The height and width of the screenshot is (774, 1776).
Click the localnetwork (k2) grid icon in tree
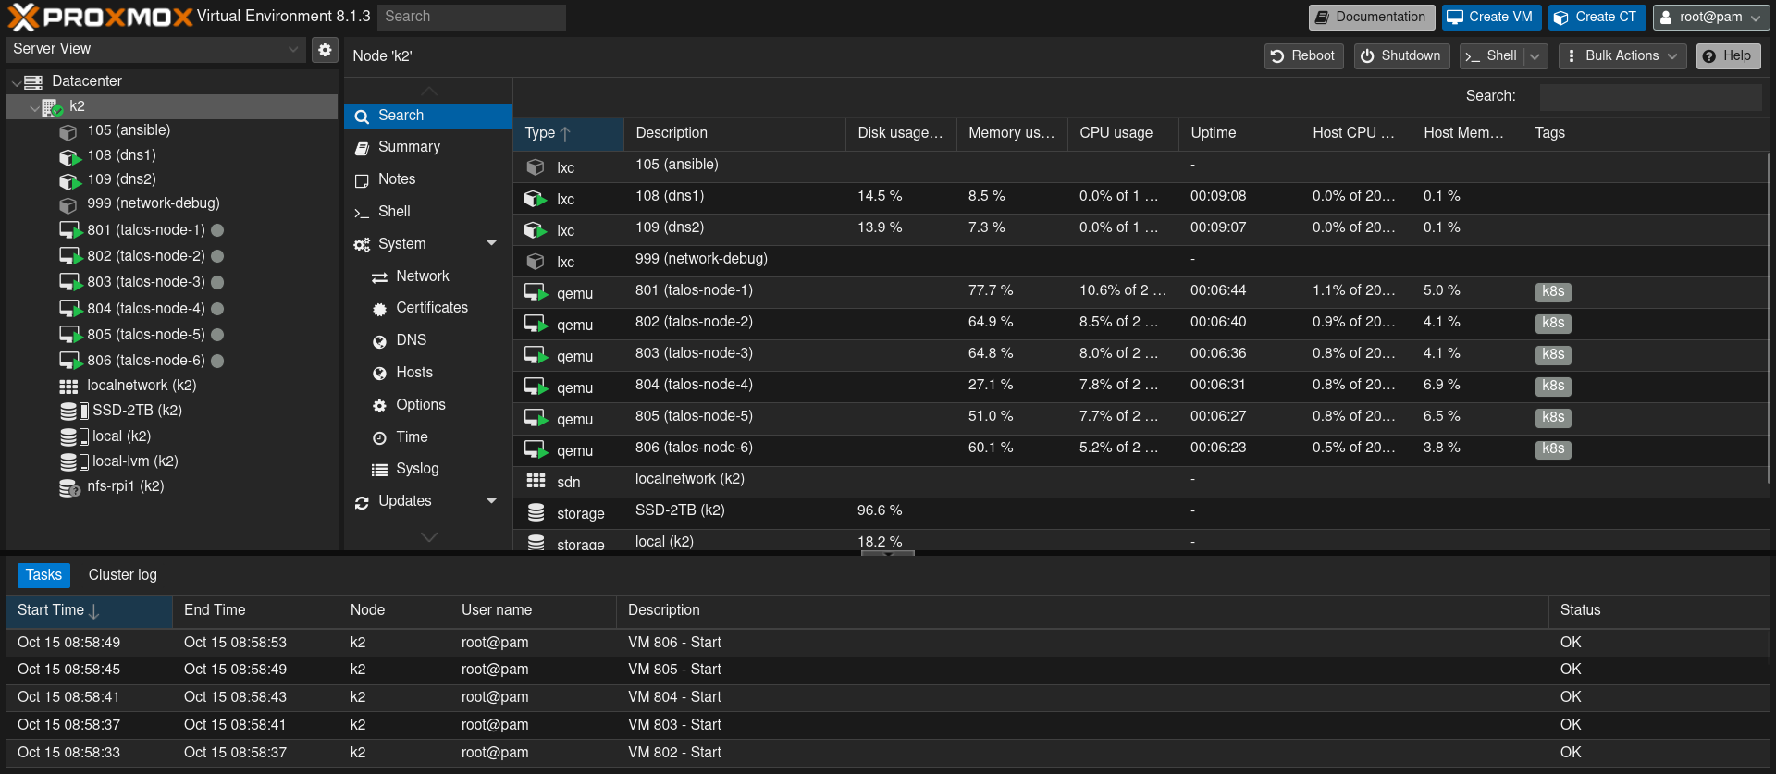(69, 387)
